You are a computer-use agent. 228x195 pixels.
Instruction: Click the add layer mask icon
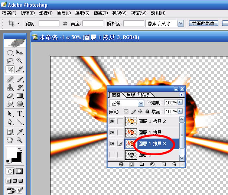point(131,164)
